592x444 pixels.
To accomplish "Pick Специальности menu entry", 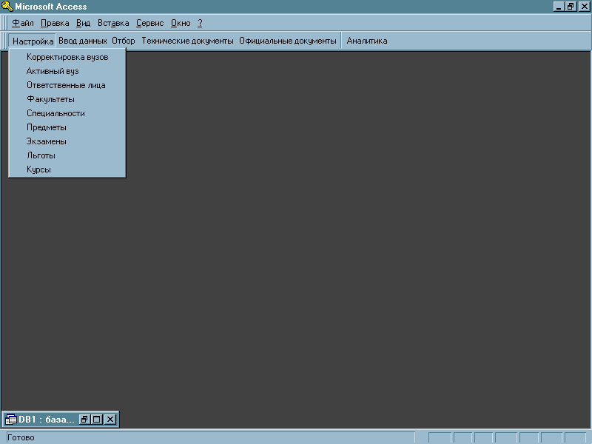I will [67, 113].
